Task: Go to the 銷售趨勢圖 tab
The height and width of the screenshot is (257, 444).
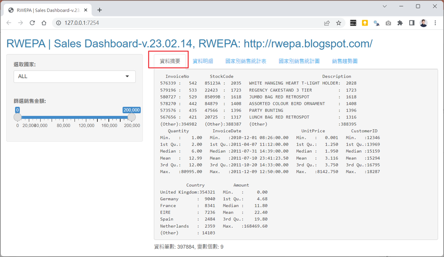Action: click(x=345, y=61)
